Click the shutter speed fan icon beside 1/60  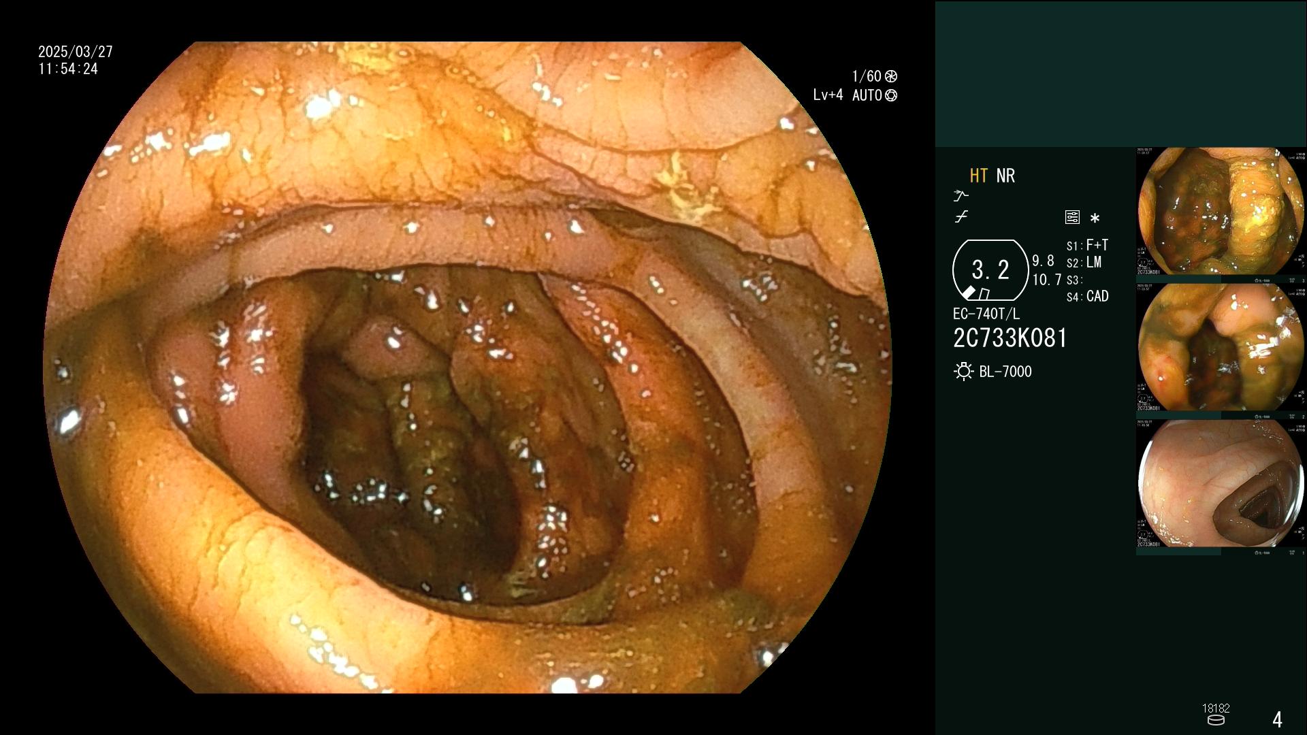point(891,76)
